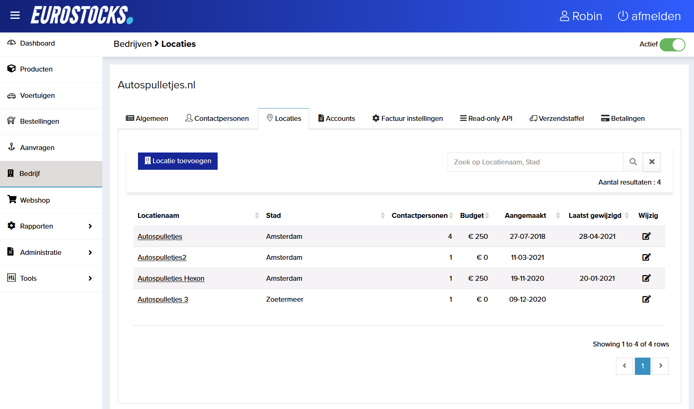Click the magnifying glass search icon
694x409 pixels.
[x=633, y=162]
